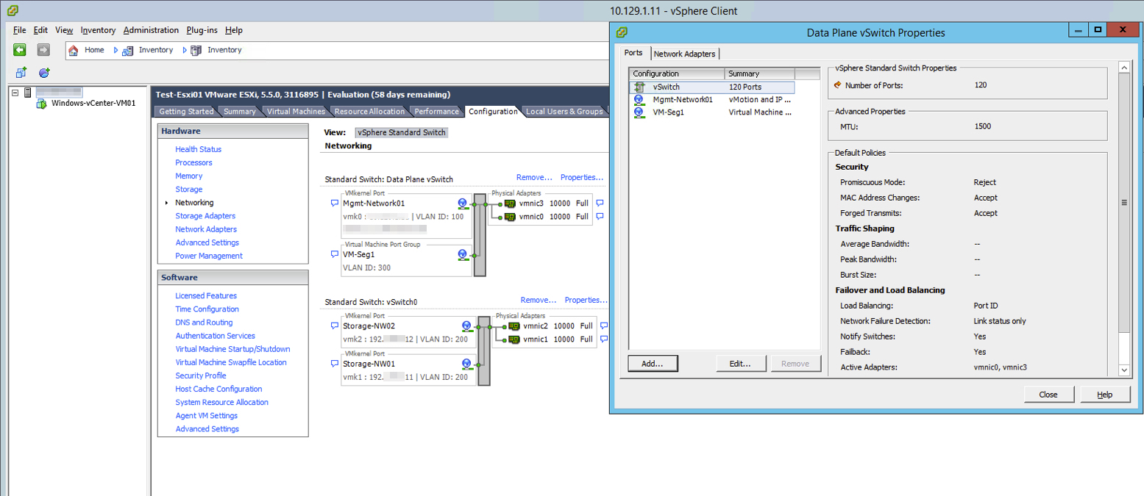Click the Storage-NW02 port globe icon
This screenshot has width=1144, height=496.
466,326
